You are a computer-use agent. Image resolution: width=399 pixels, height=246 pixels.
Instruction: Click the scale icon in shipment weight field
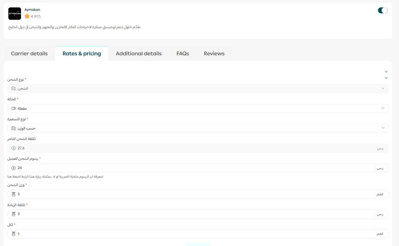(13, 194)
